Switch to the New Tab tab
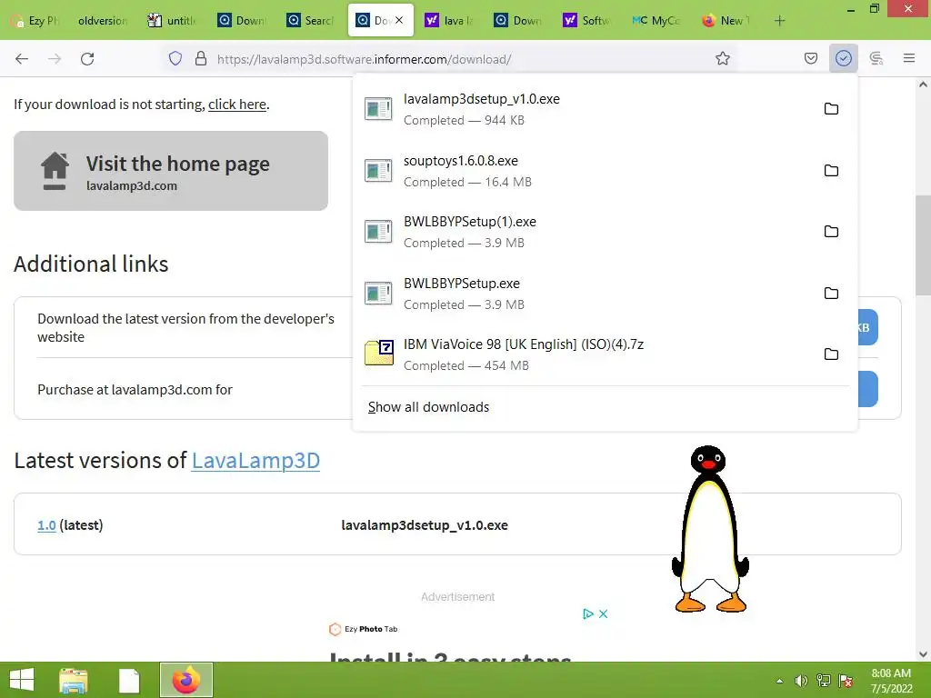The width and height of the screenshot is (931, 698). point(726,21)
